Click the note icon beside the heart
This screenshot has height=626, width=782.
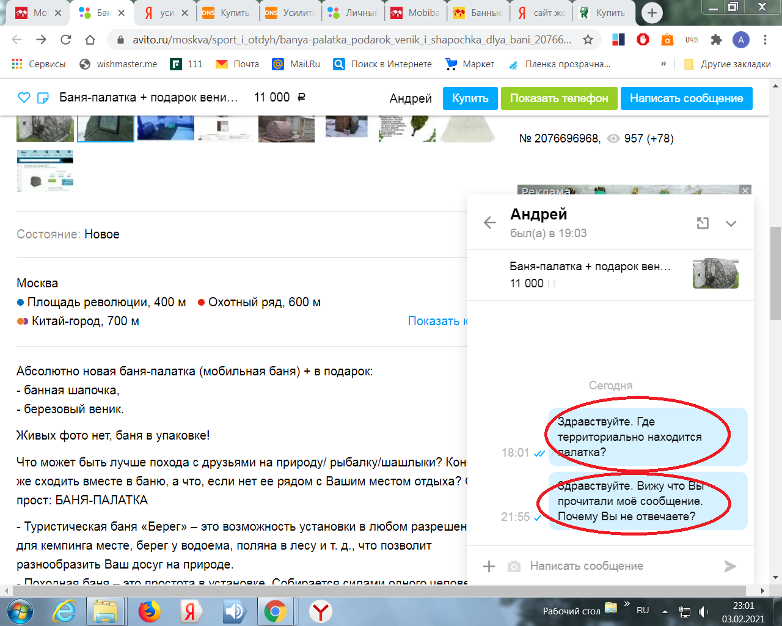43,98
